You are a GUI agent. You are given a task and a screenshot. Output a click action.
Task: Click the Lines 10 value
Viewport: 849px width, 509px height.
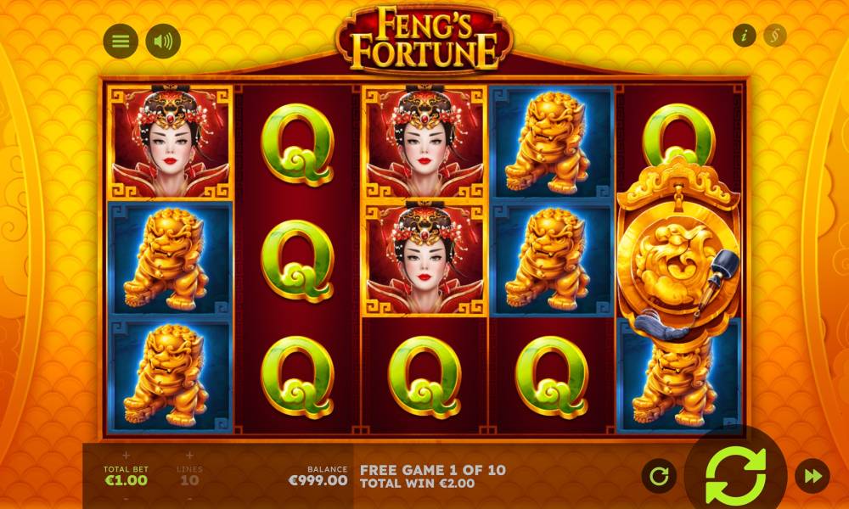(x=189, y=480)
